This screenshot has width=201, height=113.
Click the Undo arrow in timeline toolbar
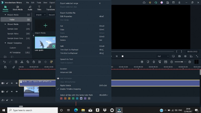pyautogui.click(x=4, y=62)
